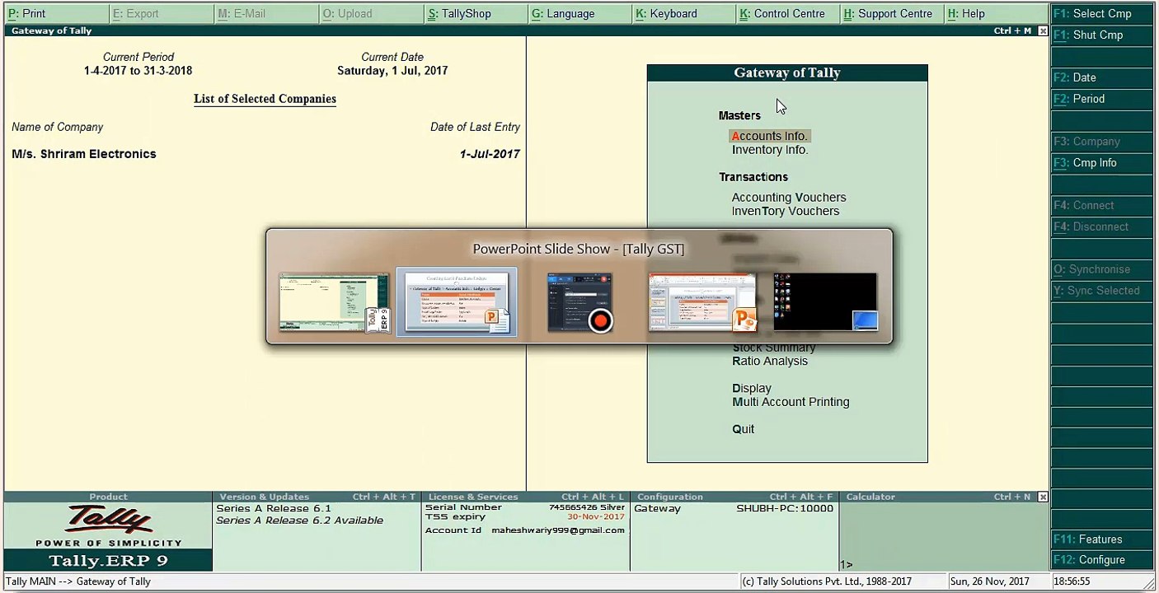
Task: Open F3: Cmp Info
Action: (1102, 163)
